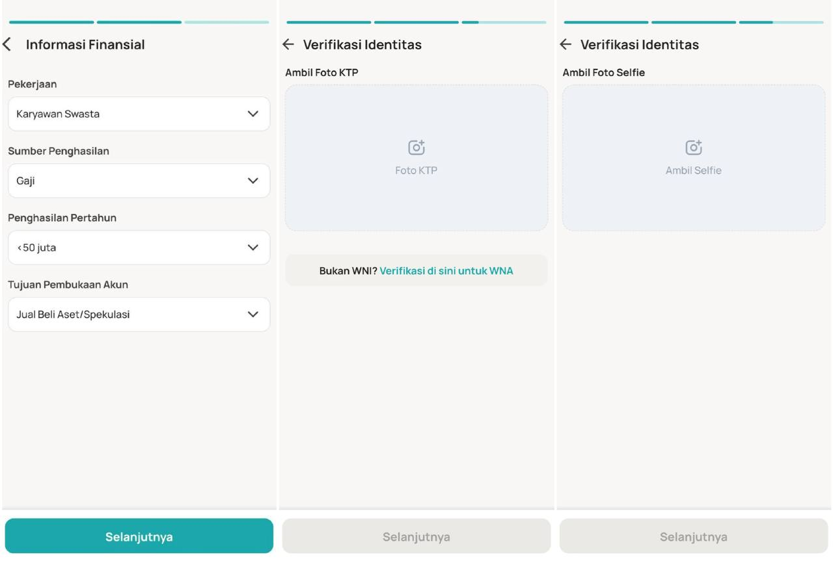The width and height of the screenshot is (833, 572).
Task: Go back from Informasi Finansial screen
Action: point(7,44)
